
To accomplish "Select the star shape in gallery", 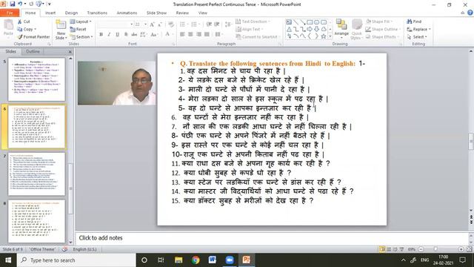I will click(324, 36).
